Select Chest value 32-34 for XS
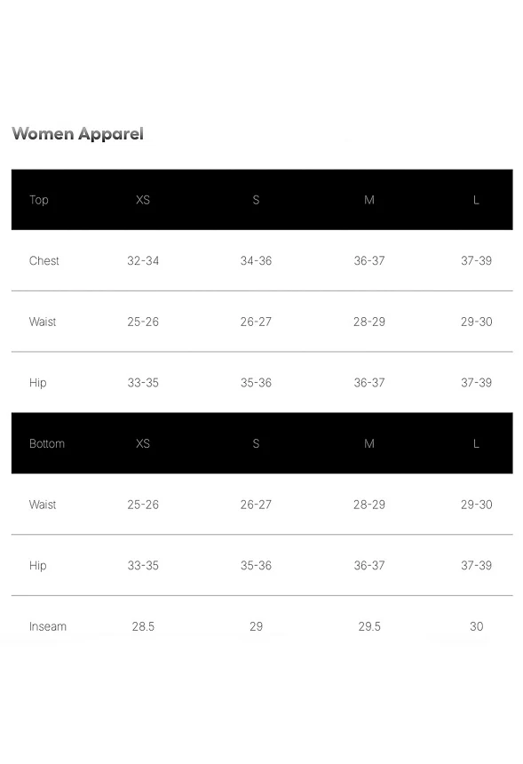 [x=143, y=260]
